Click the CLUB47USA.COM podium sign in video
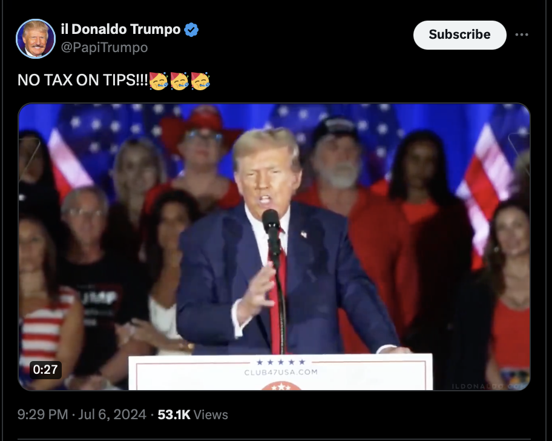Viewport: 552px width, 441px height. tap(281, 373)
